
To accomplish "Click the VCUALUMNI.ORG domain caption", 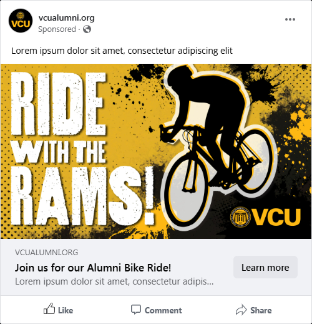I will coord(46,253).
